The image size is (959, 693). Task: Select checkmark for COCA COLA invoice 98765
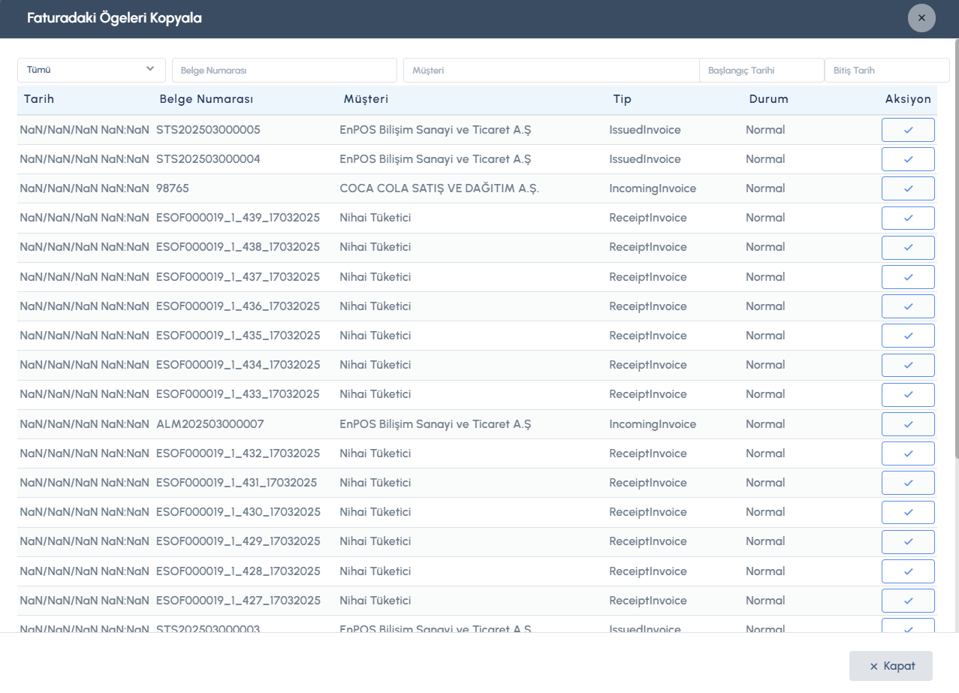click(x=908, y=188)
